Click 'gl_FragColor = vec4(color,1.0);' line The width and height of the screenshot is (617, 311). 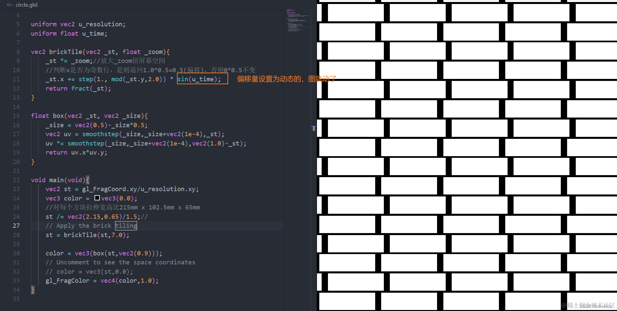point(102,281)
